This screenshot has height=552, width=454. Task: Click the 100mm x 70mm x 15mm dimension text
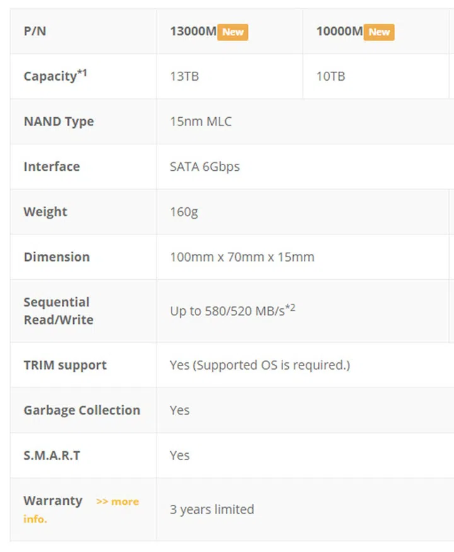(242, 257)
